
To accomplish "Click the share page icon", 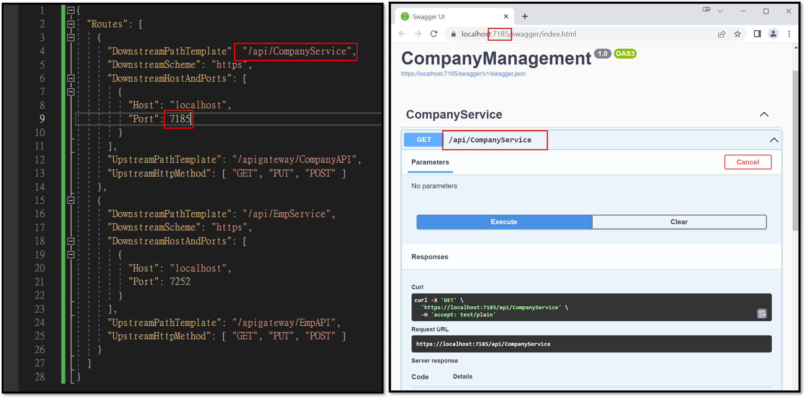I will point(721,34).
